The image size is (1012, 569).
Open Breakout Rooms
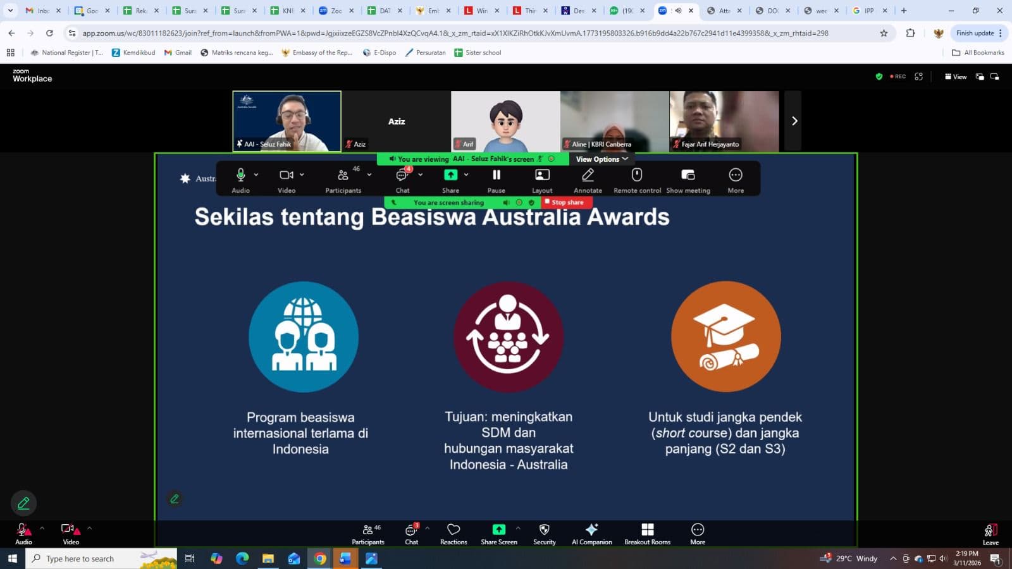pyautogui.click(x=647, y=533)
